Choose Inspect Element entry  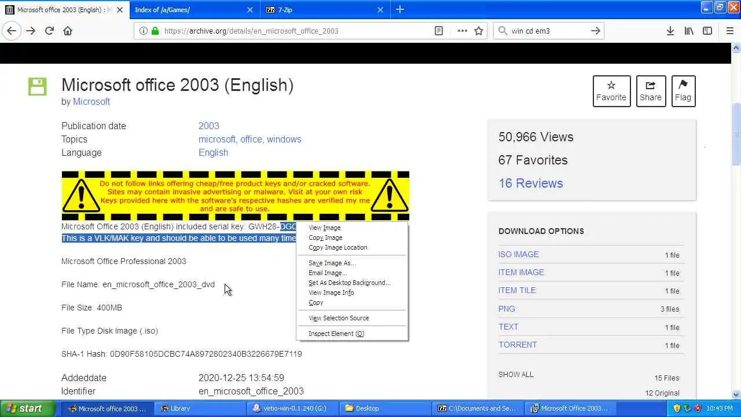coord(352,334)
